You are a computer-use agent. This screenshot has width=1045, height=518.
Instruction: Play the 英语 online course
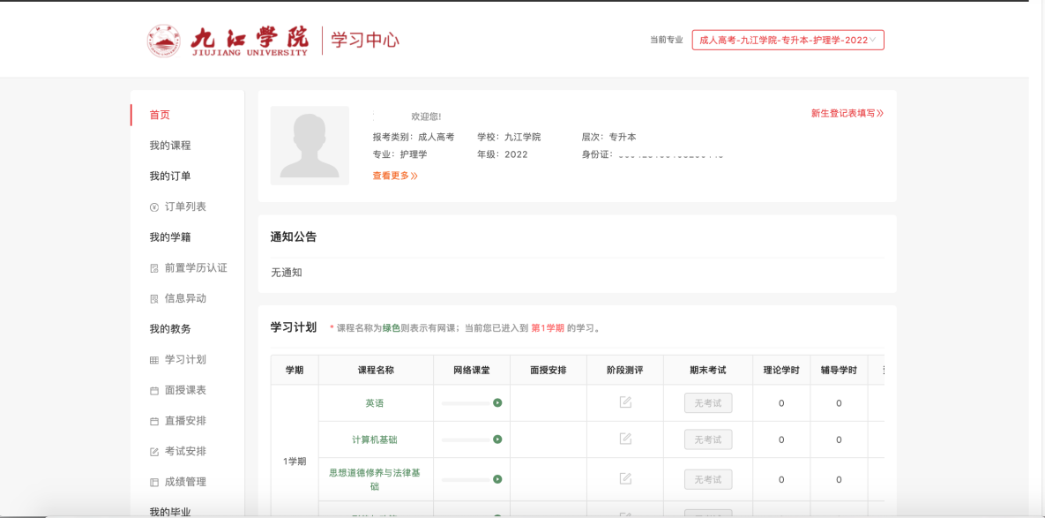pyautogui.click(x=497, y=403)
